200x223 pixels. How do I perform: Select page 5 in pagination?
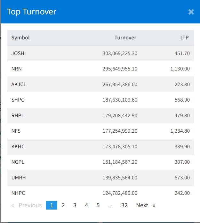(x=98, y=205)
